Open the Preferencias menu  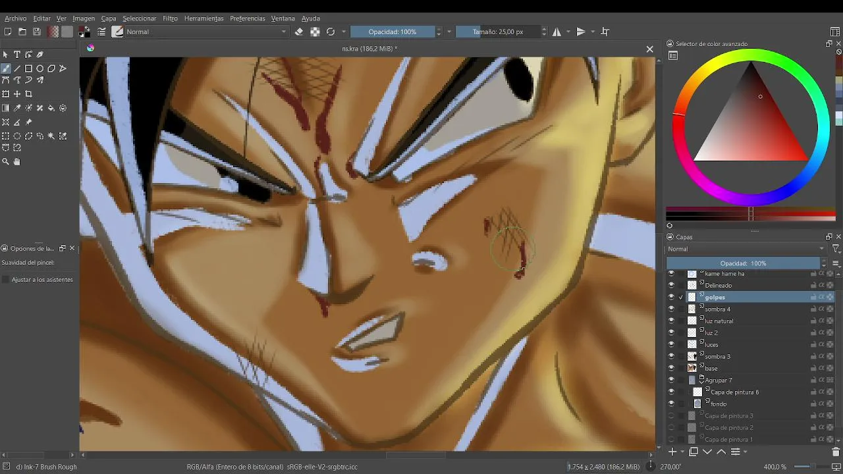[x=248, y=18]
